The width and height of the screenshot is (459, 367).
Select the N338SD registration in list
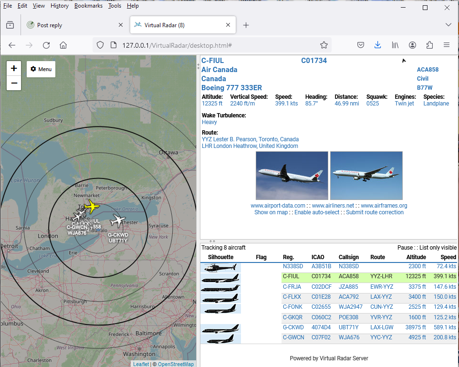(x=293, y=266)
